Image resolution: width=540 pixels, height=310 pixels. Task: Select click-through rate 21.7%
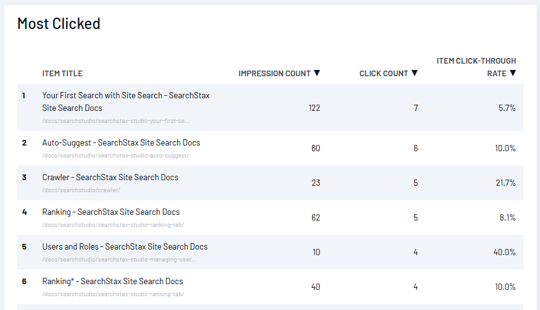505,183
